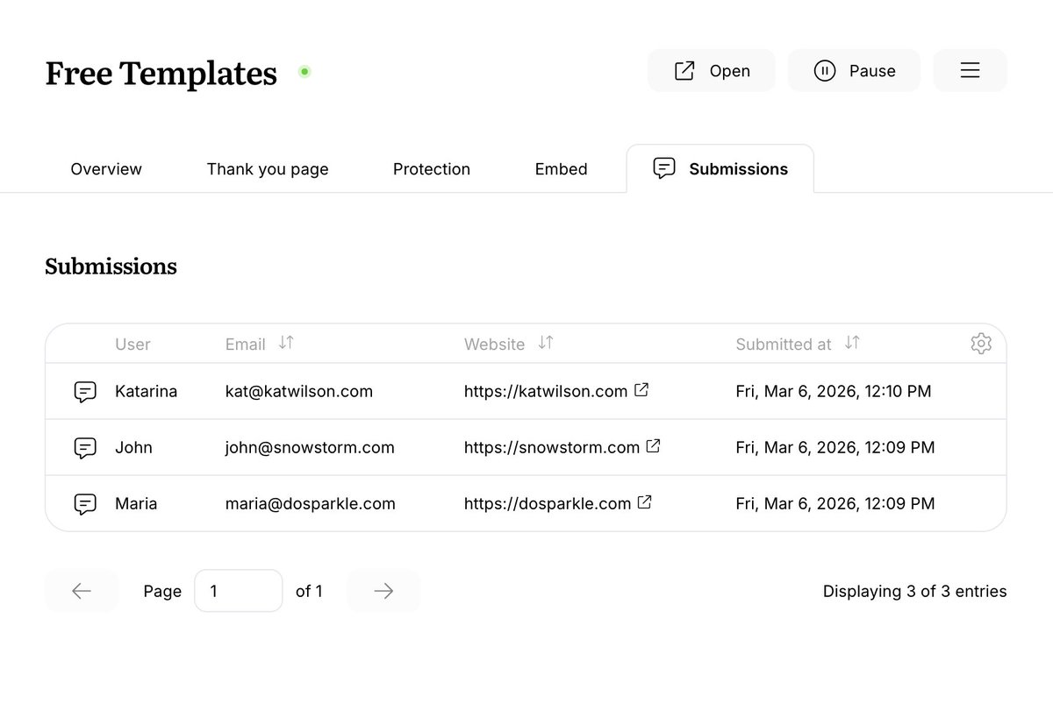Open external link icon for katwilson.com
Viewport: 1053px width, 711px height.
(641, 390)
